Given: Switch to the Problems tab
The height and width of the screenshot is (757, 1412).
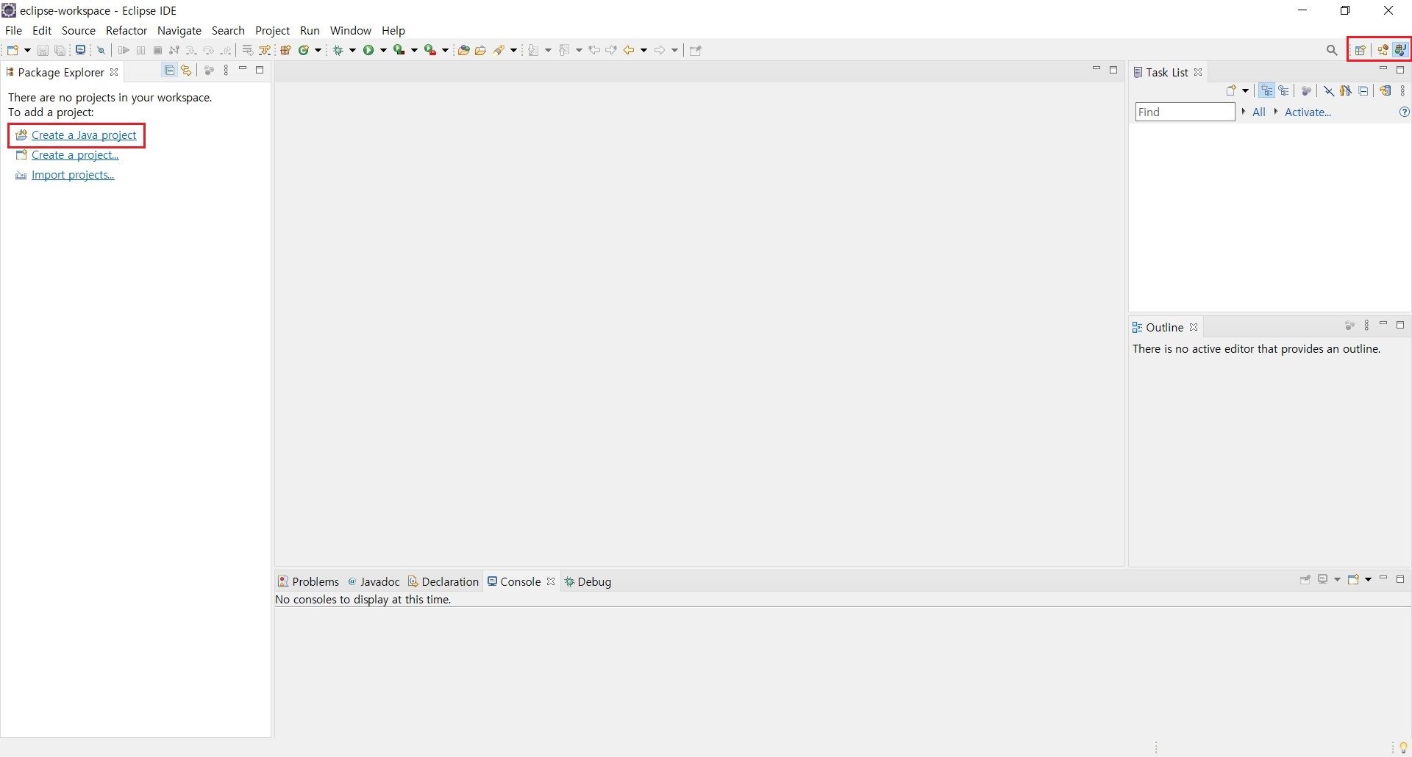Looking at the screenshot, I should pos(309,581).
